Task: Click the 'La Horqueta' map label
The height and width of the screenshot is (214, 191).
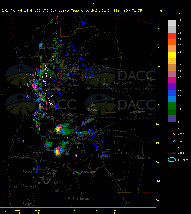Action: click(137, 112)
